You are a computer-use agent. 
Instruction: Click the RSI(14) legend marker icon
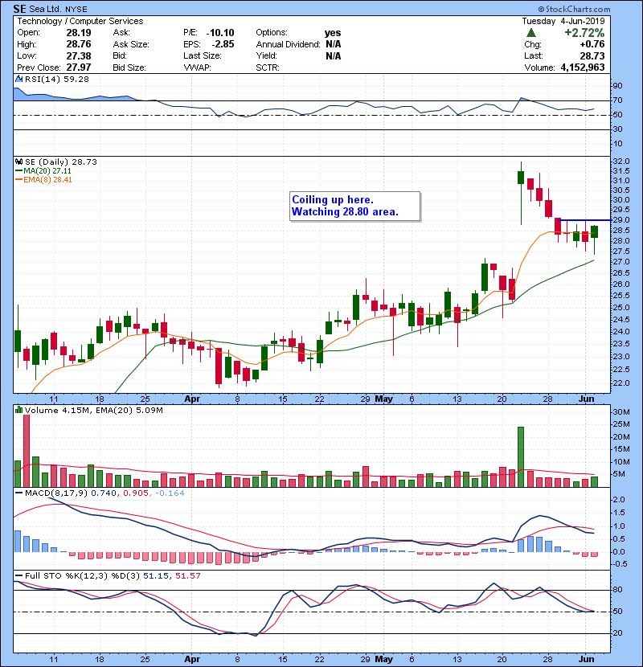pyautogui.click(x=18, y=80)
